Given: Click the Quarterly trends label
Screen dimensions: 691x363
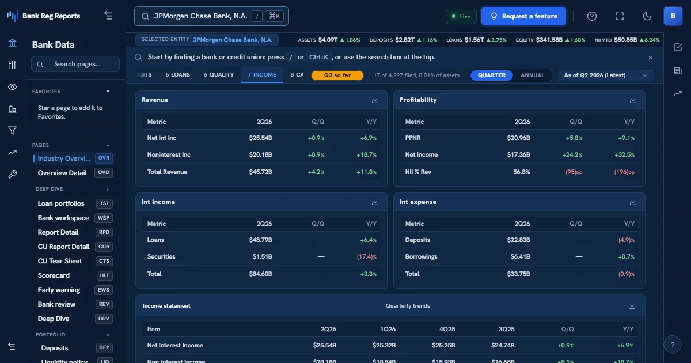Looking at the screenshot, I should click(x=408, y=306).
